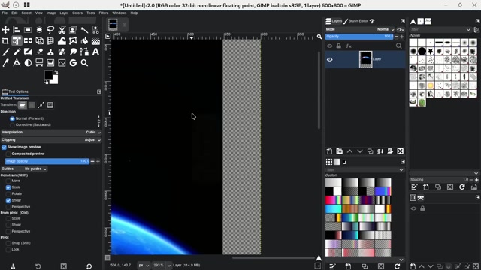The width and height of the screenshot is (481, 270).
Task: Enable Constrain Rotate checkbox
Action: [x=8, y=194]
